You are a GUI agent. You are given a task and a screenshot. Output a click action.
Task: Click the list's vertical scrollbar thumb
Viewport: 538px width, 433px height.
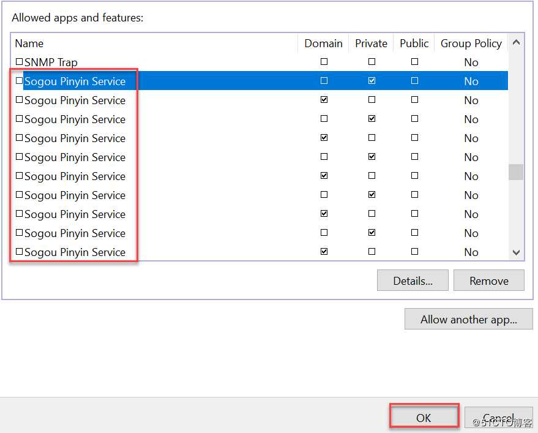click(x=516, y=172)
